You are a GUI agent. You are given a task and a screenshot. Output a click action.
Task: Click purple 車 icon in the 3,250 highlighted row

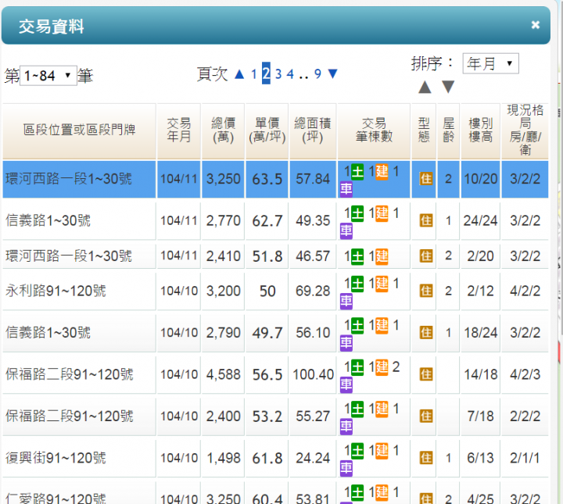[x=346, y=188]
